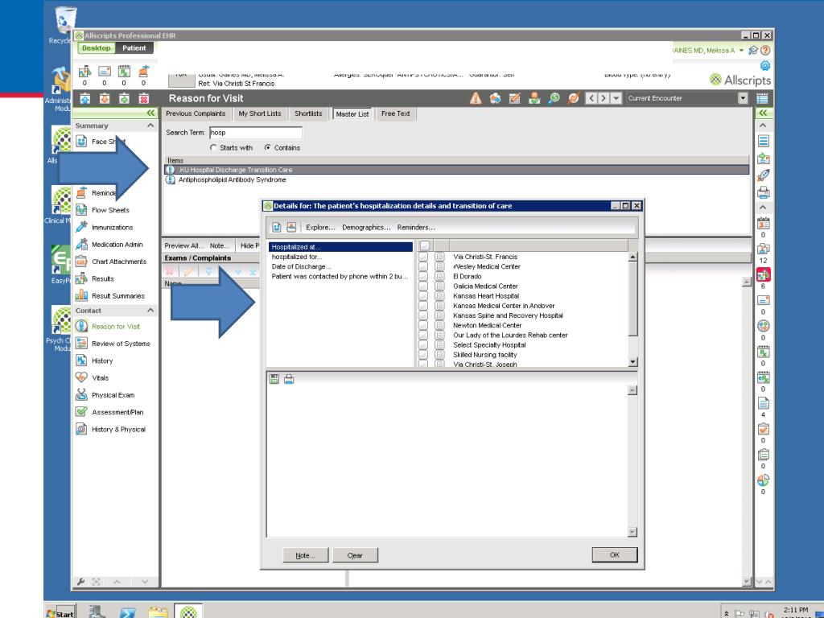
Task: Click the patient card icon in Details dialog toolbar
Action: [x=291, y=227]
